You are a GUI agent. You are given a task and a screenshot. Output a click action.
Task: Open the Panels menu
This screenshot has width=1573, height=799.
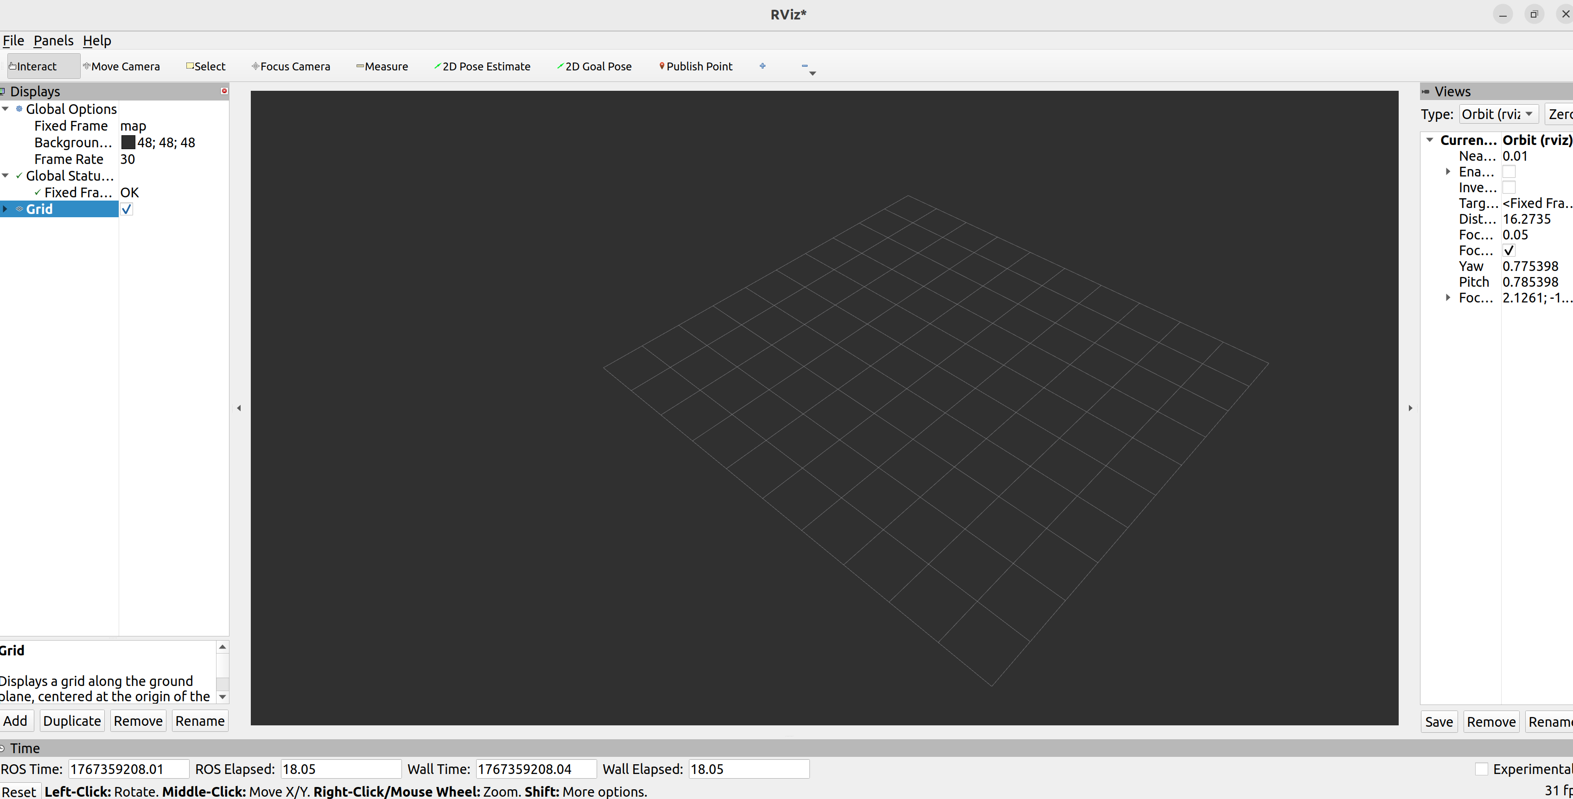pos(53,41)
